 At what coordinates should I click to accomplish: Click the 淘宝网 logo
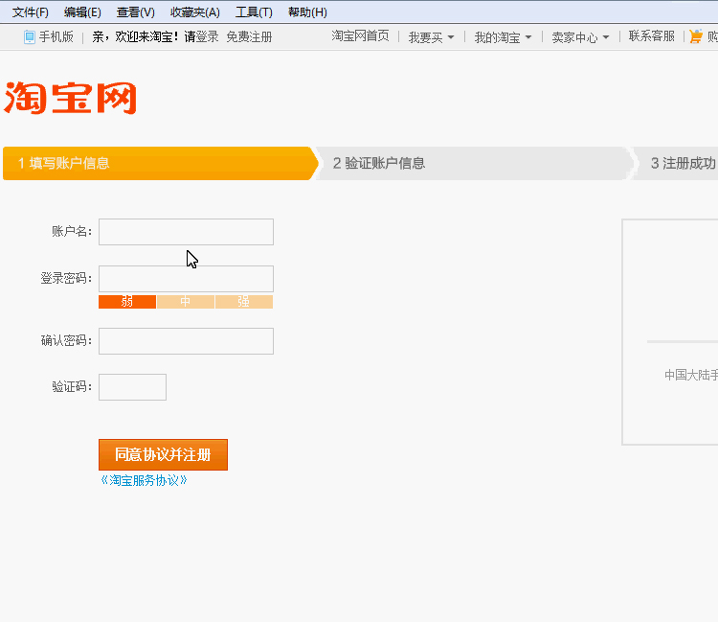70,98
